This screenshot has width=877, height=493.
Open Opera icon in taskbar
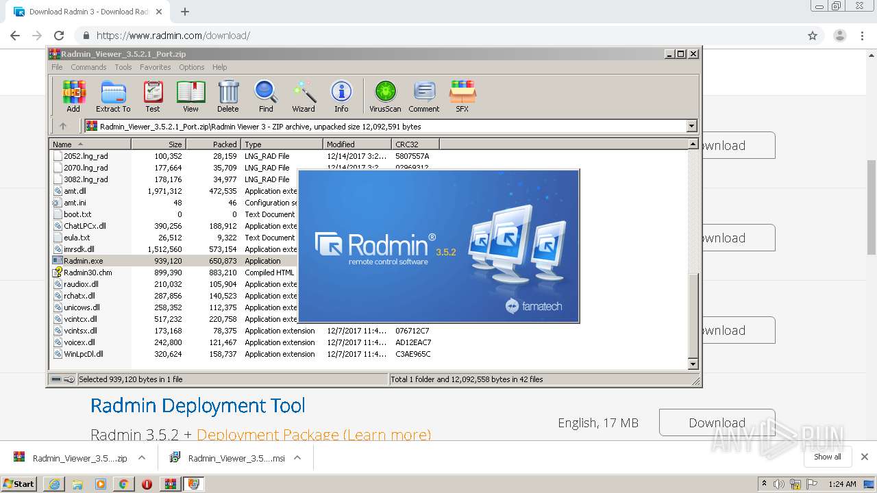tap(147, 484)
